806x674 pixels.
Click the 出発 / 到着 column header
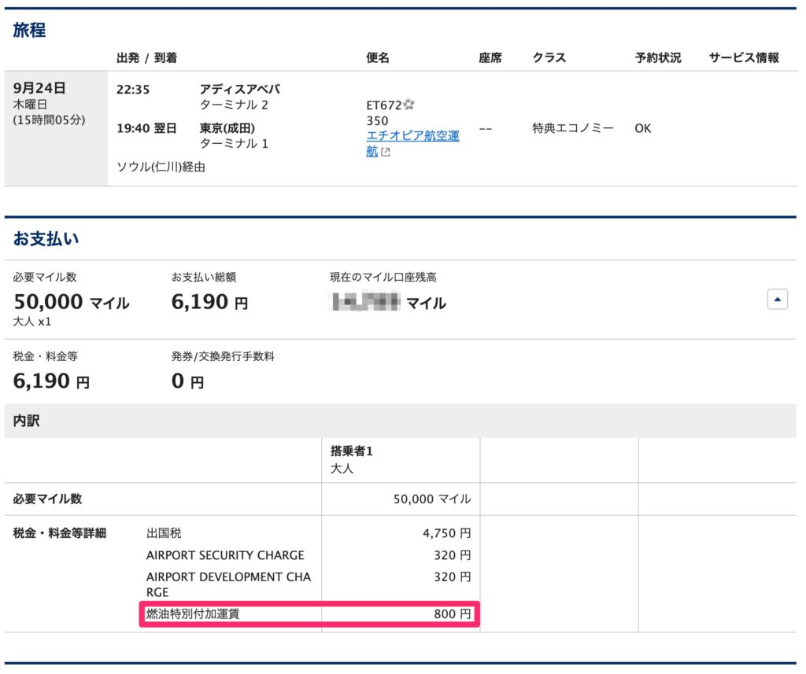pyautogui.click(x=146, y=57)
